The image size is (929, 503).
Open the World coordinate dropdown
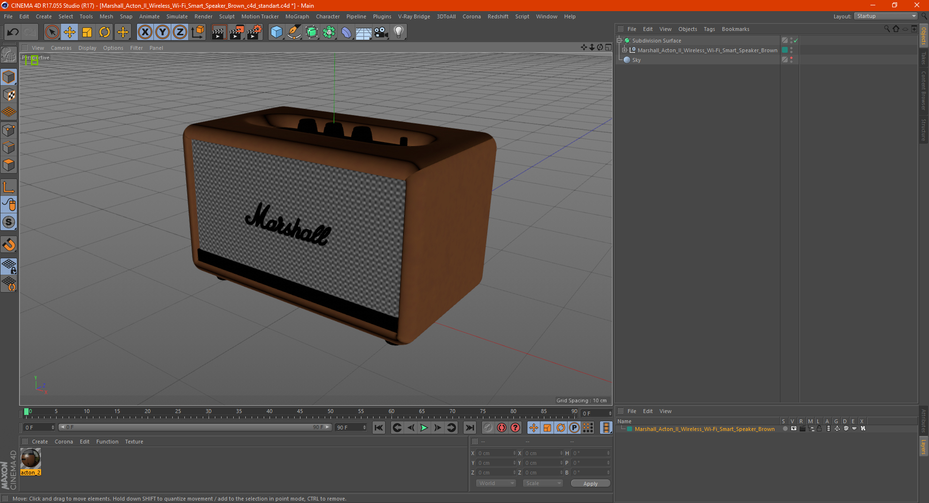click(496, 483)
